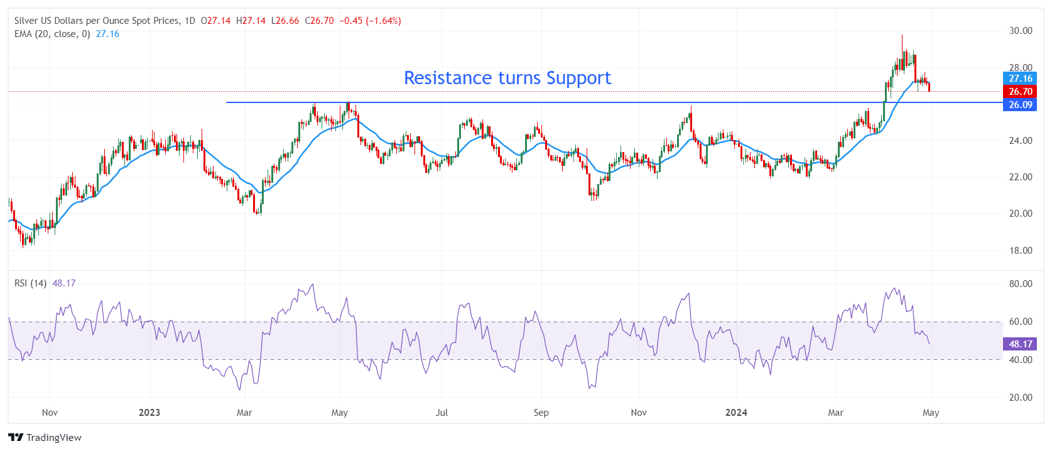The image size is (1052, 451).
Task: Click the TradingView logo icon
Action: [x=16, y=437]
